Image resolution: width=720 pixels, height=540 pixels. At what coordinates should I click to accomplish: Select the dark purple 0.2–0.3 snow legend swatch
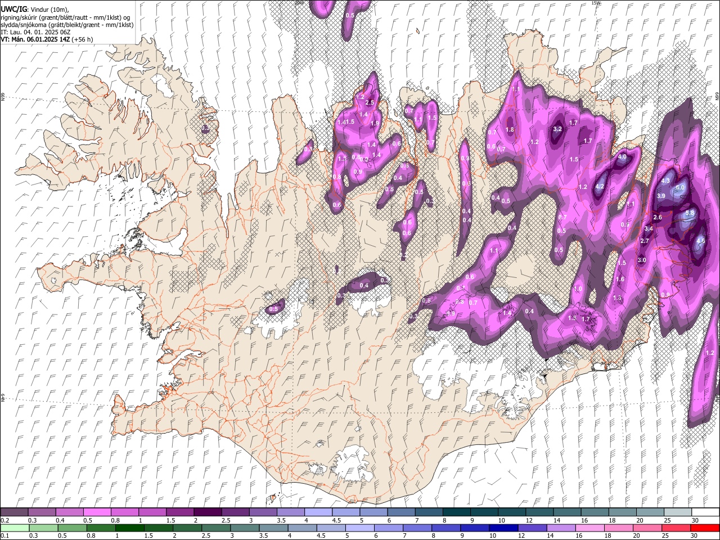[x=14, y=512]
